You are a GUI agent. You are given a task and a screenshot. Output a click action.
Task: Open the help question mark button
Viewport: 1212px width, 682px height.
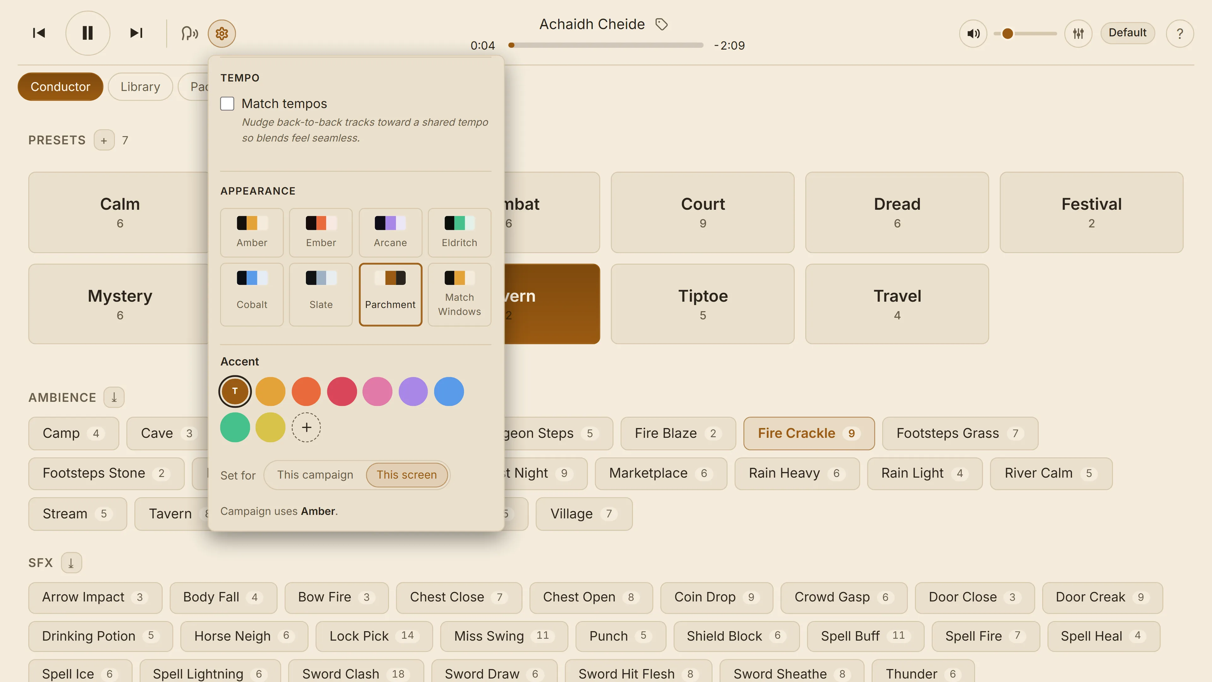(1179, 33)
